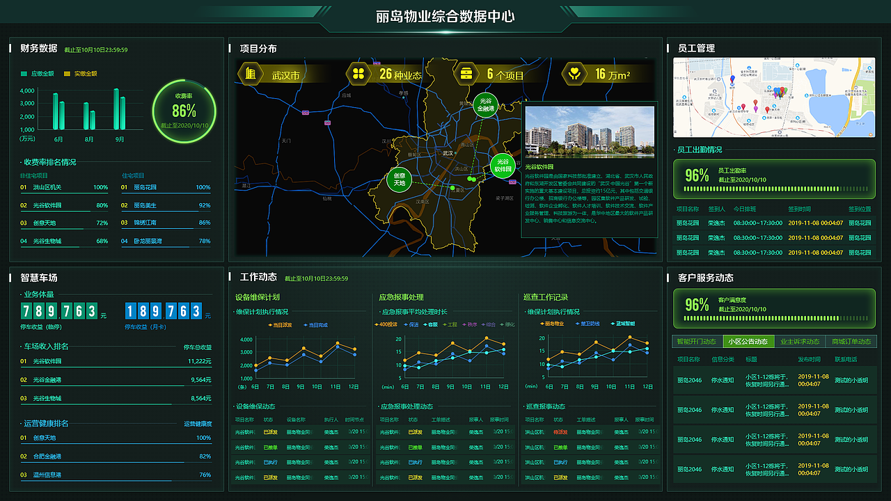
Task: Click the building icon beside 武汉市
Action: point(250,73)
